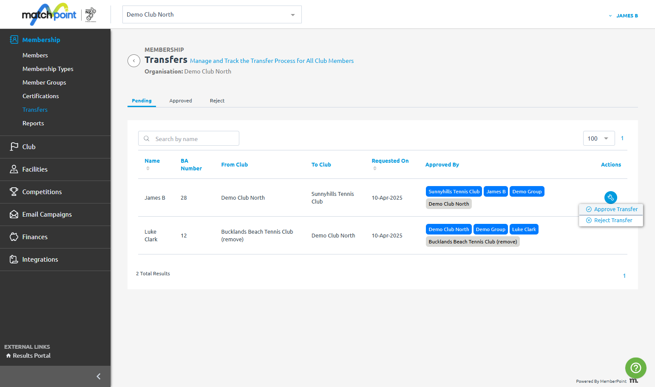The image size is (655, 387).
Task: Click the Sunnyhills Tennis Club approver tag
Action: 454,192
